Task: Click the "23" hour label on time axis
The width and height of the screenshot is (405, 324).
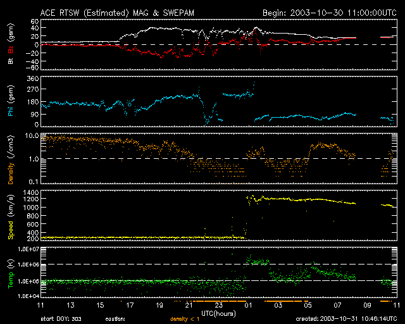Action: [x=219, y=305]
